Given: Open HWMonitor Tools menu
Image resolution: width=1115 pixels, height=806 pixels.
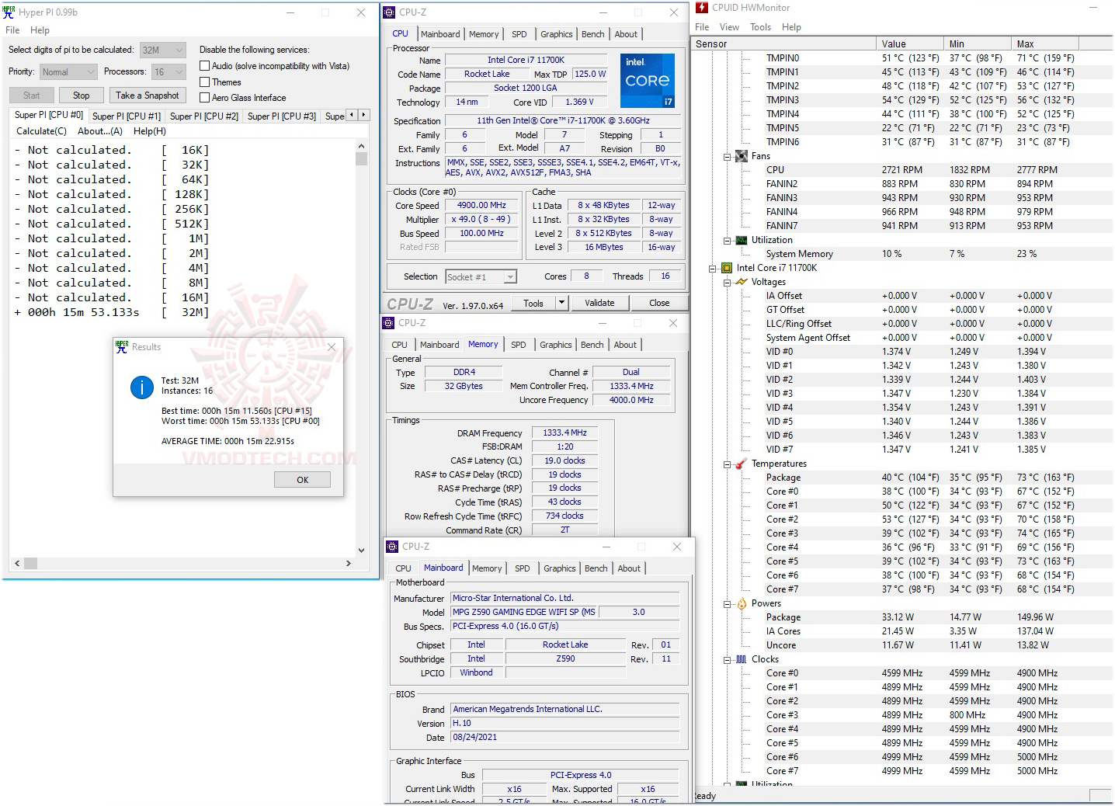Looking at the screenshot, I should click(x=760, y=26).
